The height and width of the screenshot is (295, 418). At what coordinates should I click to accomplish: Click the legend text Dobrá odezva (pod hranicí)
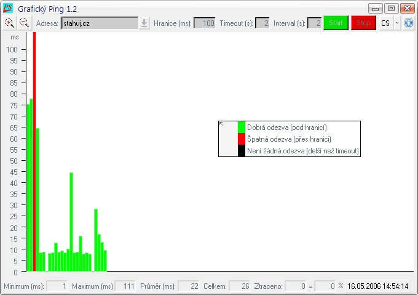click(287, 127)
